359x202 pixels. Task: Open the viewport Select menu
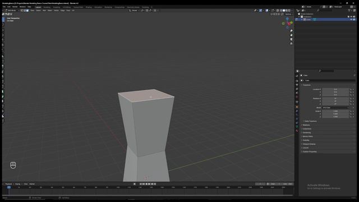coord(38,11)
